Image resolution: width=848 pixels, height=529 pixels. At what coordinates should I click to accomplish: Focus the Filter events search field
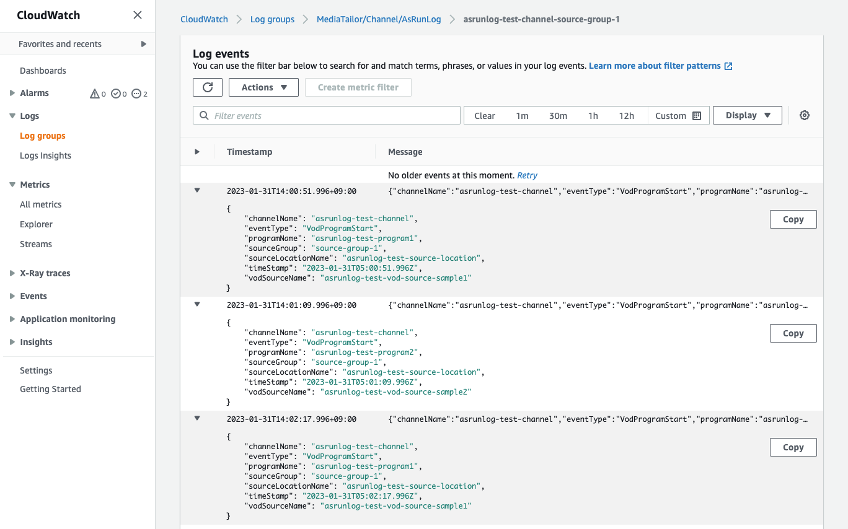click(327, 116)
